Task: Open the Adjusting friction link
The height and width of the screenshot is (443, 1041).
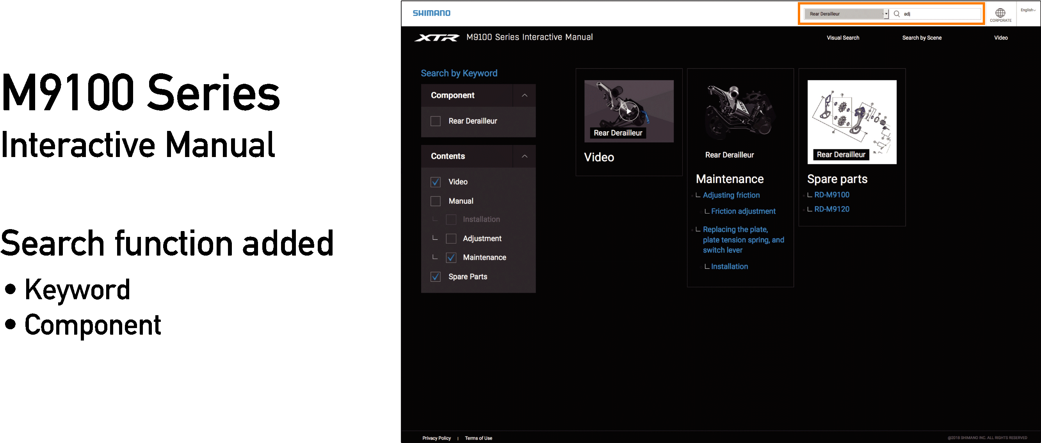Action: (731, 195)
